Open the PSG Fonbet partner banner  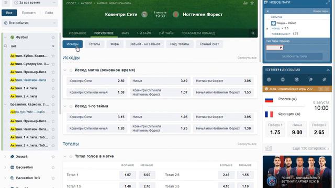point(297,172)
